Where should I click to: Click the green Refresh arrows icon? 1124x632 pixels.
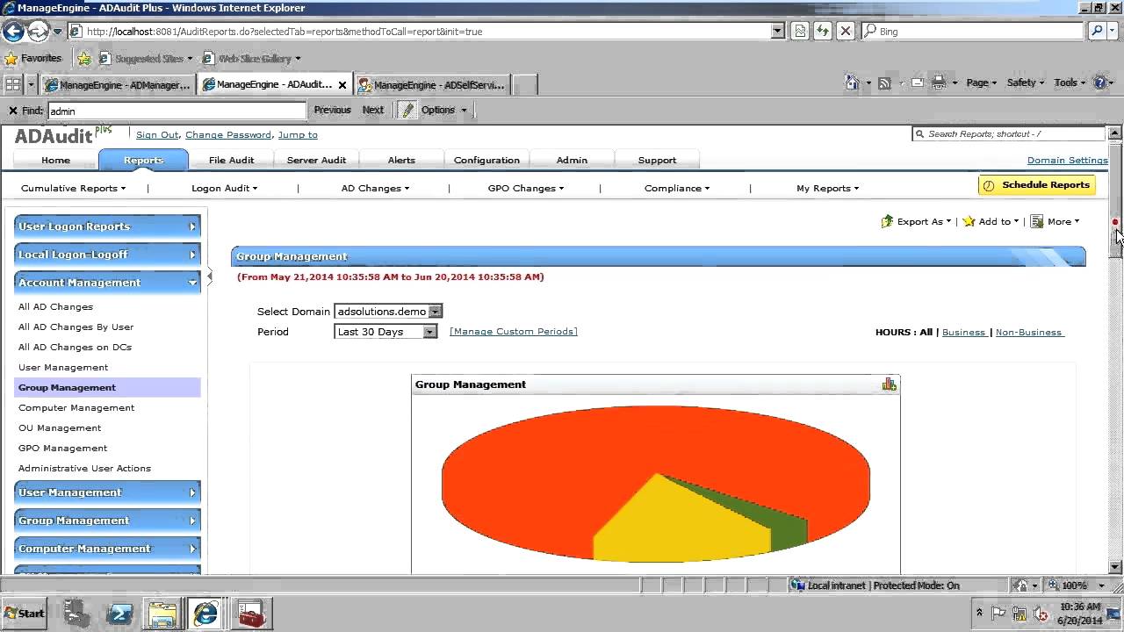[x=823, y=31]
